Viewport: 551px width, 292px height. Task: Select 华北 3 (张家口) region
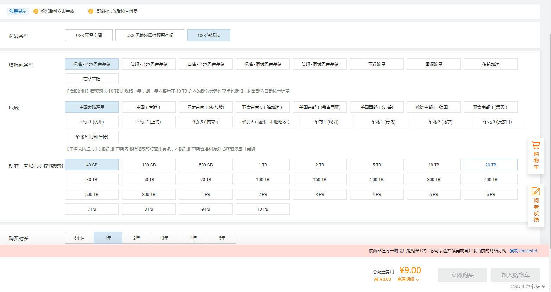(498, 122)
